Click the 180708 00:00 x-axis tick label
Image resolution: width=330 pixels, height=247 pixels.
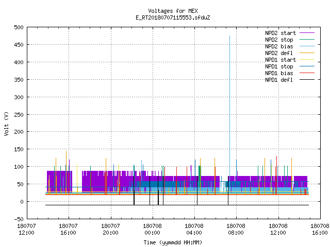[153, 230]
